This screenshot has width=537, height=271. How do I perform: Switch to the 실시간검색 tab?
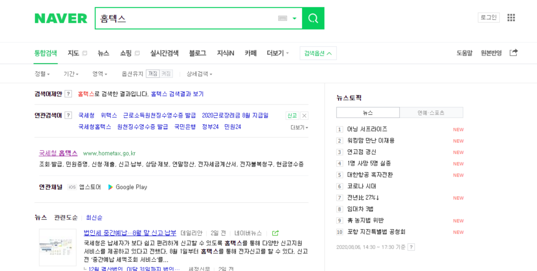(x=164, y=53)
